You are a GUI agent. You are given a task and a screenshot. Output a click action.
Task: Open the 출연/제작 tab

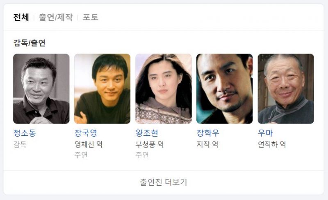click(x=56, y=17)
